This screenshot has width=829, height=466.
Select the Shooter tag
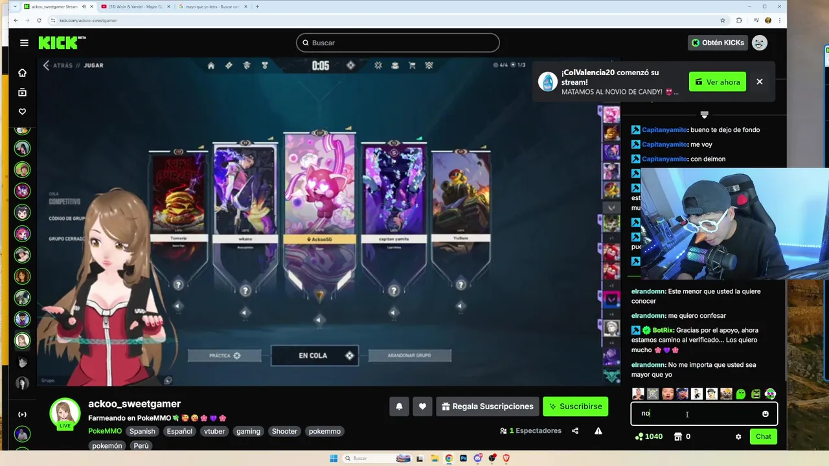(284, 431)
